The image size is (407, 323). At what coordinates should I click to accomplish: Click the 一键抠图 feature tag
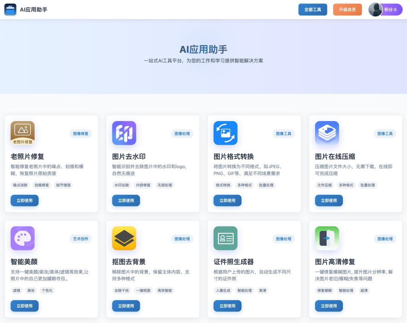tap(143, 290)
